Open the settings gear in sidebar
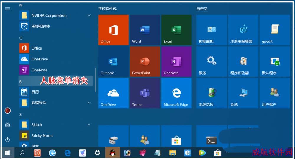Image resolution: width=295 pixels, height=159 pixels. coord(8,125)
